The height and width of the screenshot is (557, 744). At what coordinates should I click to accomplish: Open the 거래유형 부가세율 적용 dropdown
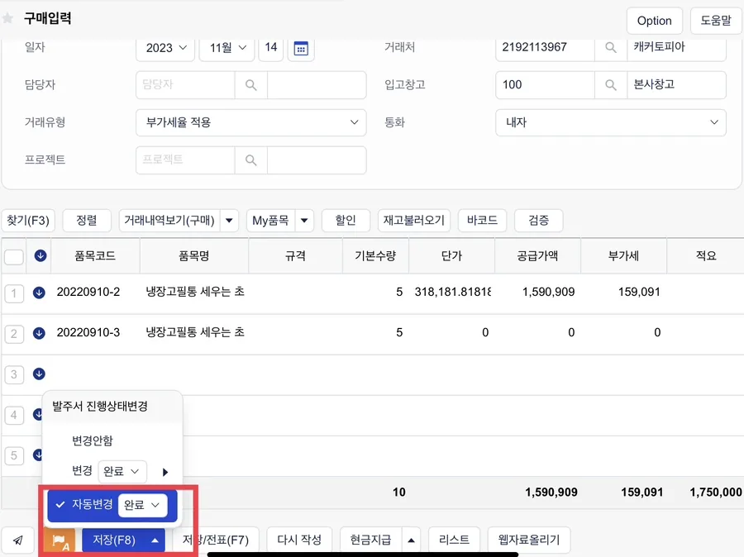(251, 122)
